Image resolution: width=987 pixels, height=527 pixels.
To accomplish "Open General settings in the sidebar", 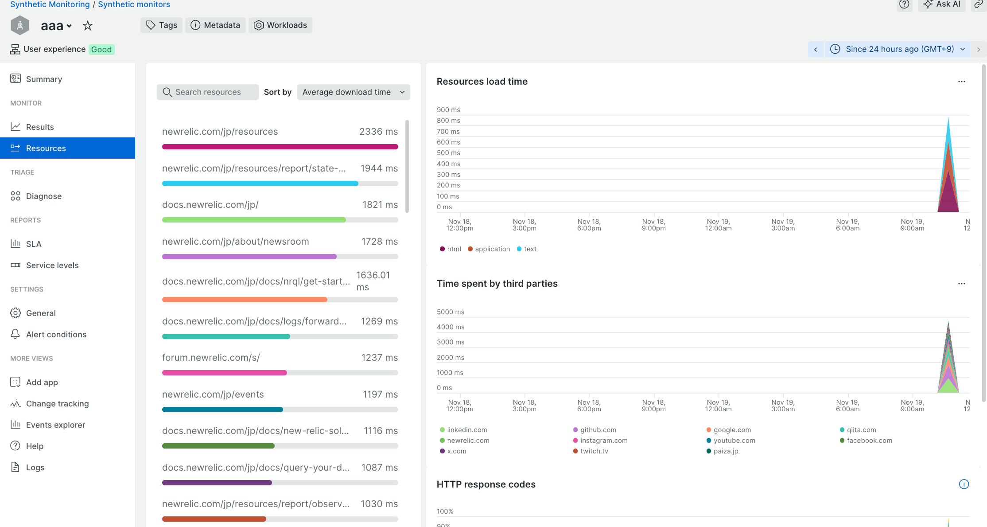I will coord(67,313).
